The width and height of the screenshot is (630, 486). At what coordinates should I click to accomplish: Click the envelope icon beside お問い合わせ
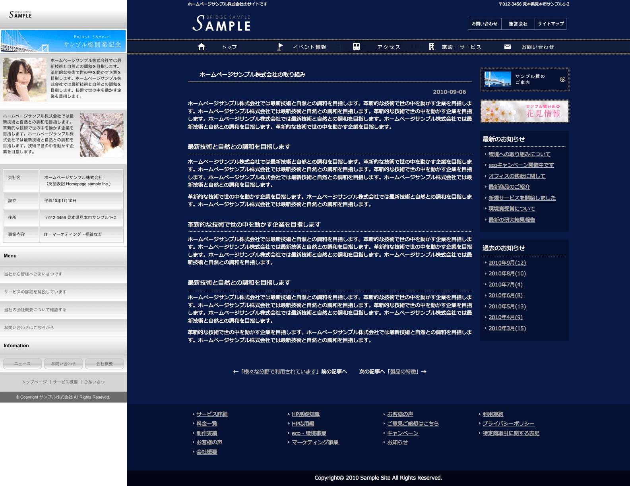(508, 47)
